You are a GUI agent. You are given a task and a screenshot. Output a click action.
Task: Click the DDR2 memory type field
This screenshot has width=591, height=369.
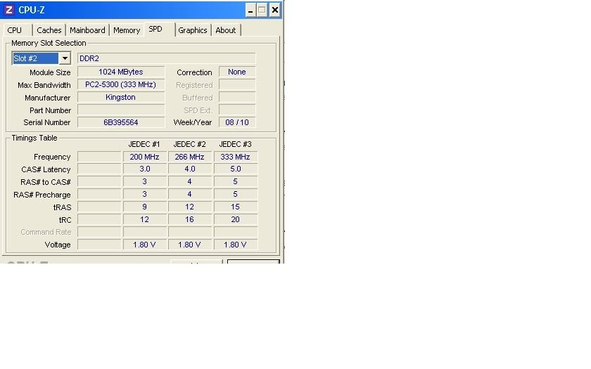166,58
